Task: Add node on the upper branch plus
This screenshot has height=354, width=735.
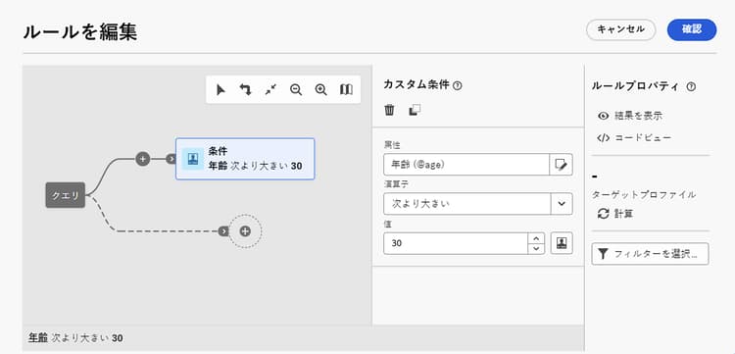Action: coord(143,159)
